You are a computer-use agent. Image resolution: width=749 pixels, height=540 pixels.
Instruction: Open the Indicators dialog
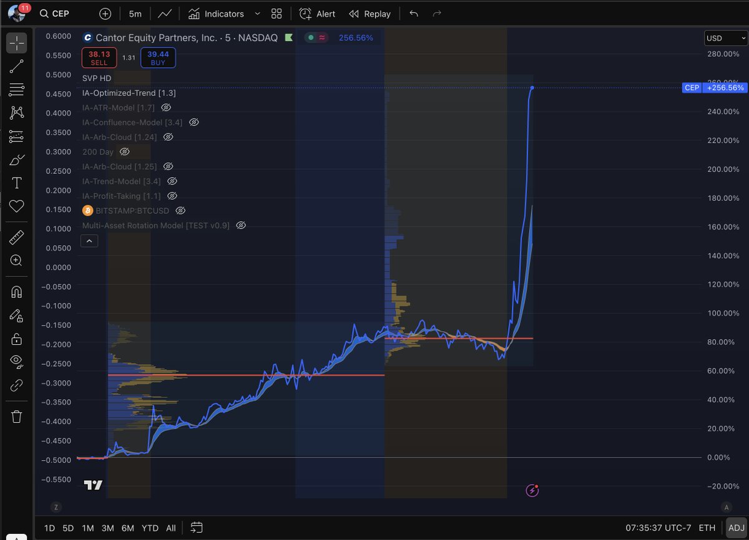216,14
